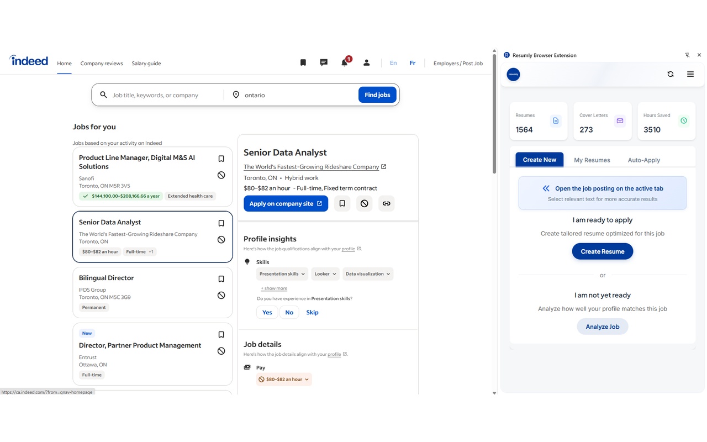Screen dimensions: 707x442
Task: Open the messages icon in the navbar
Action: click(323, 62)
